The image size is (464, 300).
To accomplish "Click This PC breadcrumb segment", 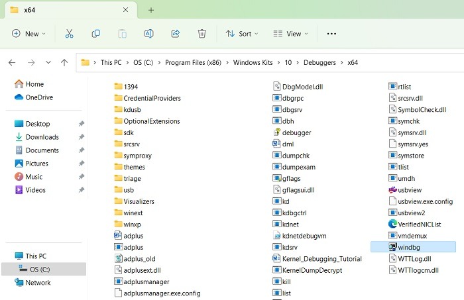I will (111, 63).
